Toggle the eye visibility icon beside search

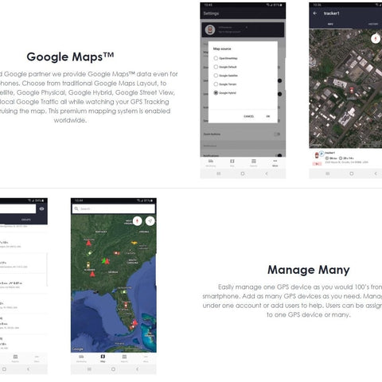(x=41, y=209)
